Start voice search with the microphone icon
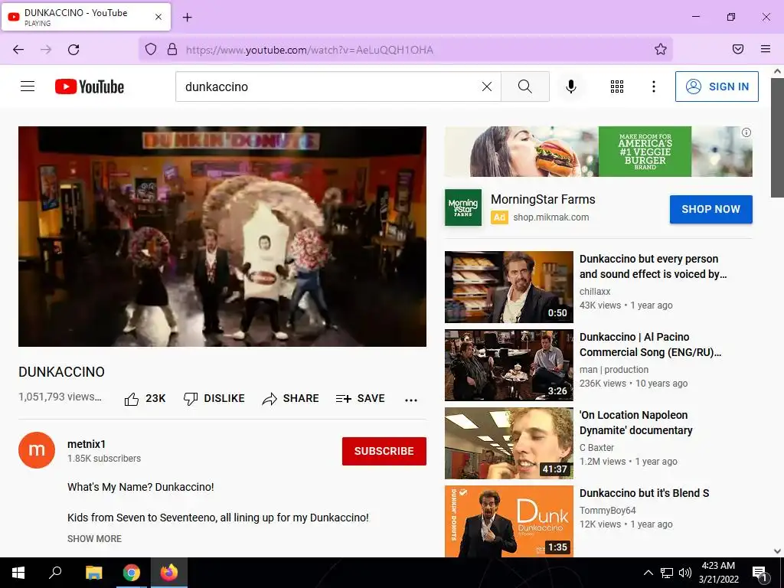The image size is (784, 588). [571, 87]
